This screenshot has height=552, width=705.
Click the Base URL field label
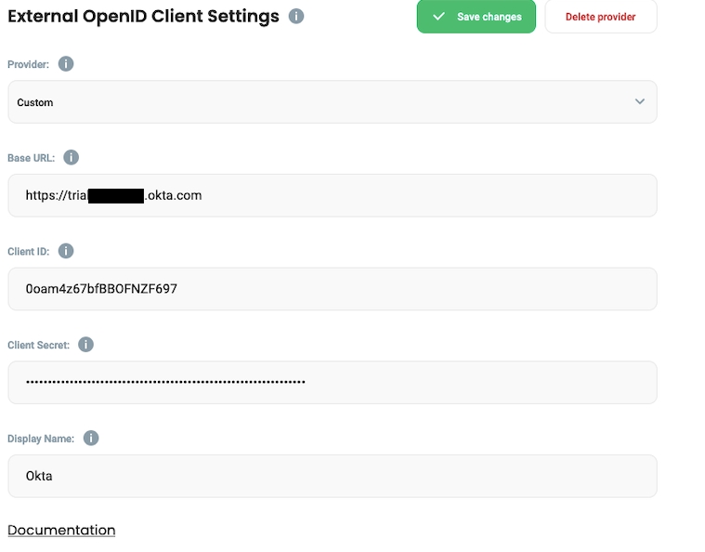point(32,158)
